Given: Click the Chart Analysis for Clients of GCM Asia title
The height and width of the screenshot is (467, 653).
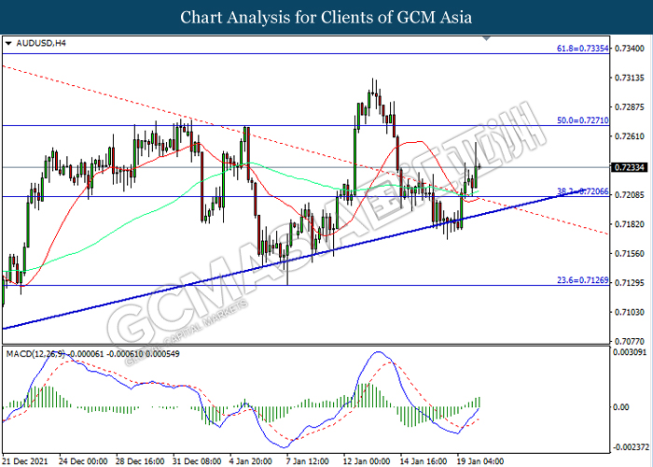Looking at the screenshot, I should (x=326, y=18).
